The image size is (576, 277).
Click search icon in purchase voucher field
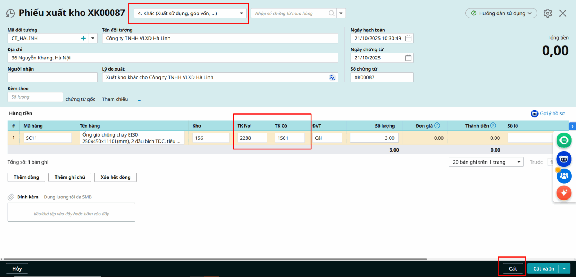[332, 13]
